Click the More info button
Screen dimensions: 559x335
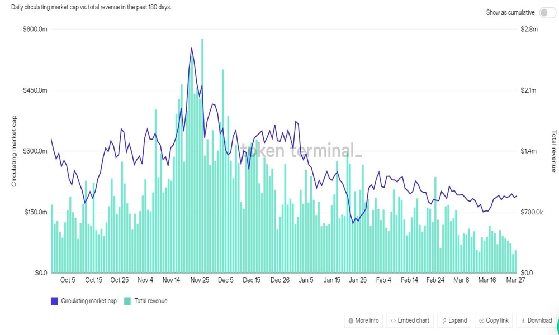coord(364,320)
